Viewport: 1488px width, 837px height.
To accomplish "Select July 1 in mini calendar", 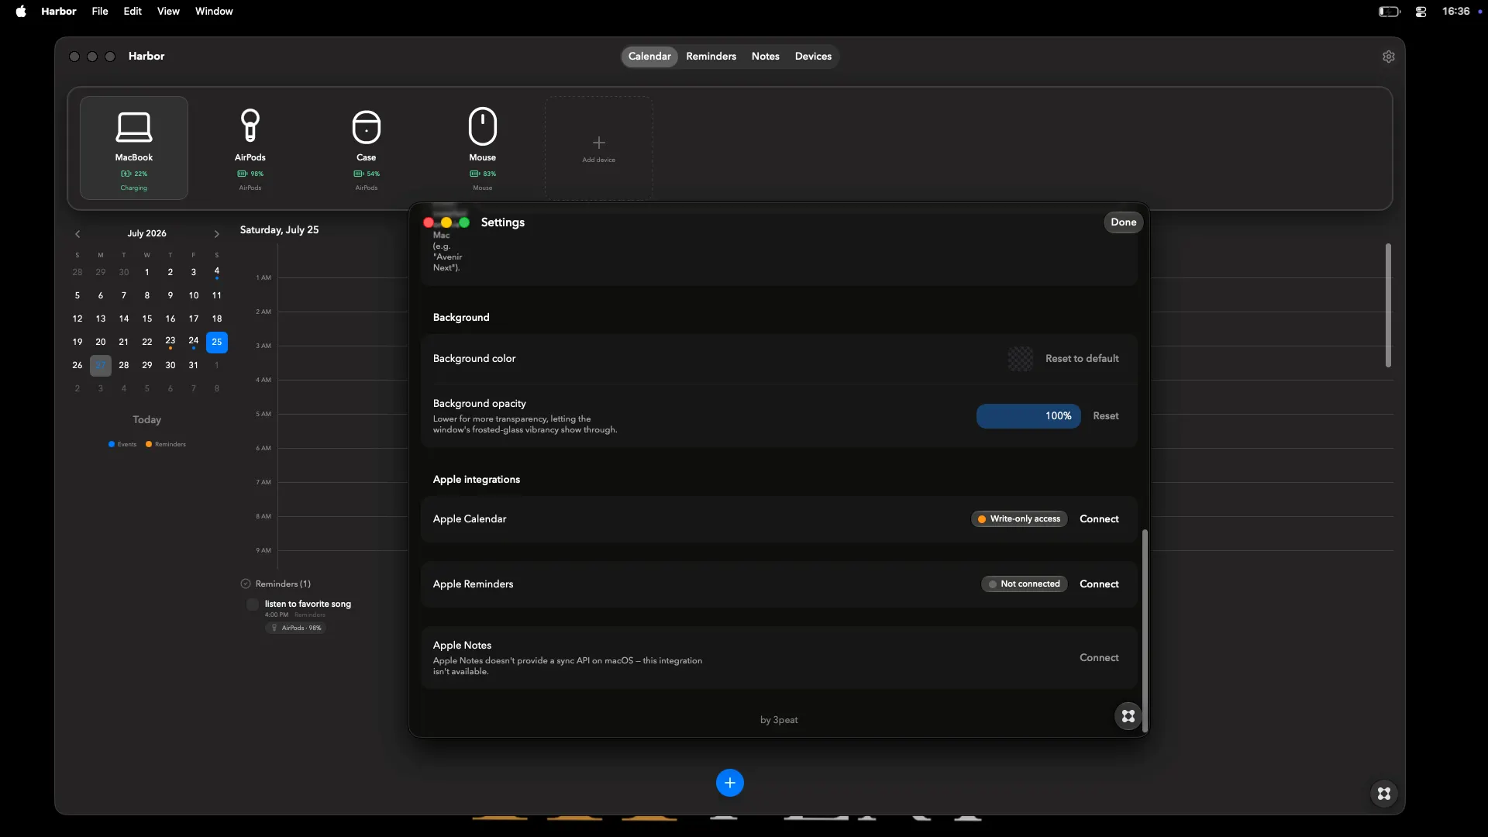I will pos(147,272).
